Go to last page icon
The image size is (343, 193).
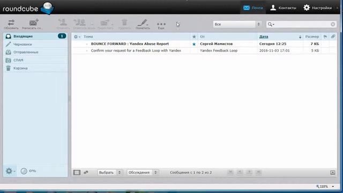coord(258,172)
